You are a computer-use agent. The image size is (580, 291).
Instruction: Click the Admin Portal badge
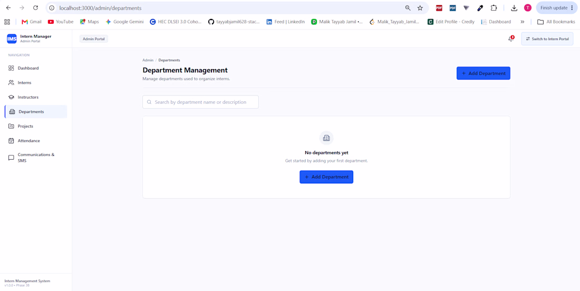93,39
